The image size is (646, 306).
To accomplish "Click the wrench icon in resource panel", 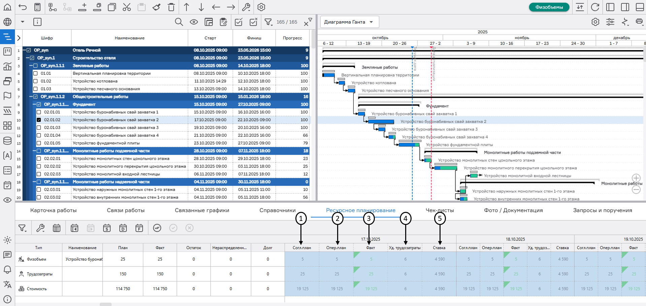I will [40, 228].
